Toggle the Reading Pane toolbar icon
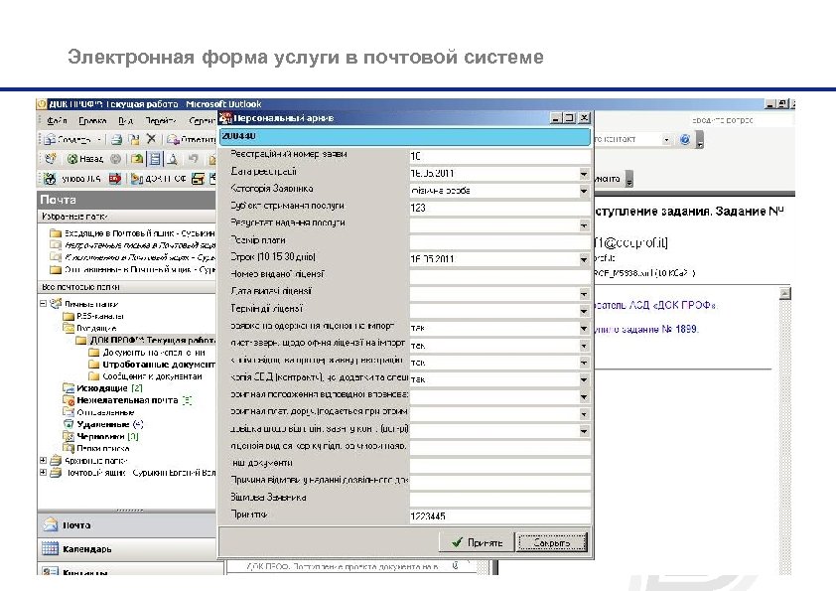Screen dimensions: 836x591 coord(155,158)
